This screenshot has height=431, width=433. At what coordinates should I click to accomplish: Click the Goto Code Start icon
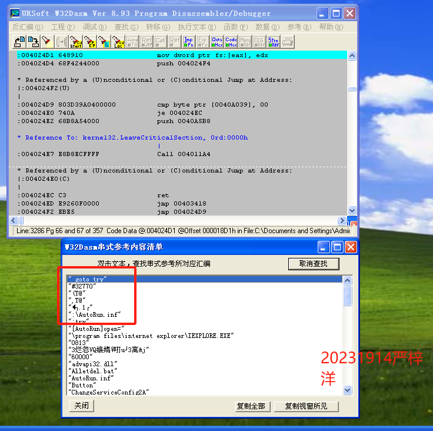tap(76, 42)
